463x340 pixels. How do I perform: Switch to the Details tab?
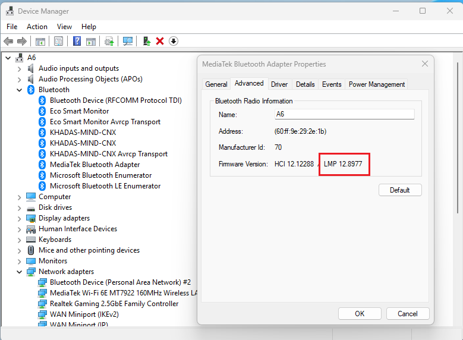point(305,84)
